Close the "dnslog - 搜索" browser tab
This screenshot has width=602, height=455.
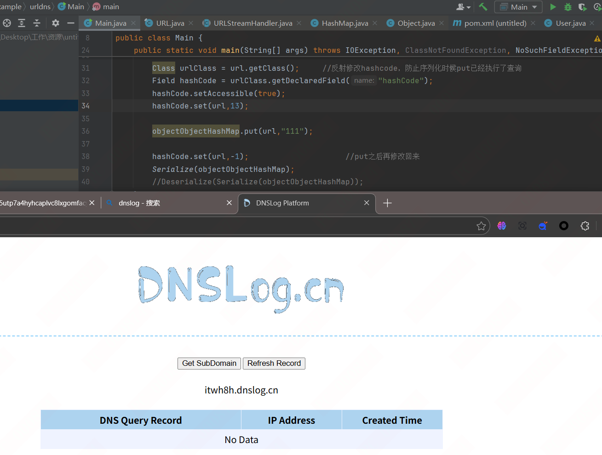229,203
